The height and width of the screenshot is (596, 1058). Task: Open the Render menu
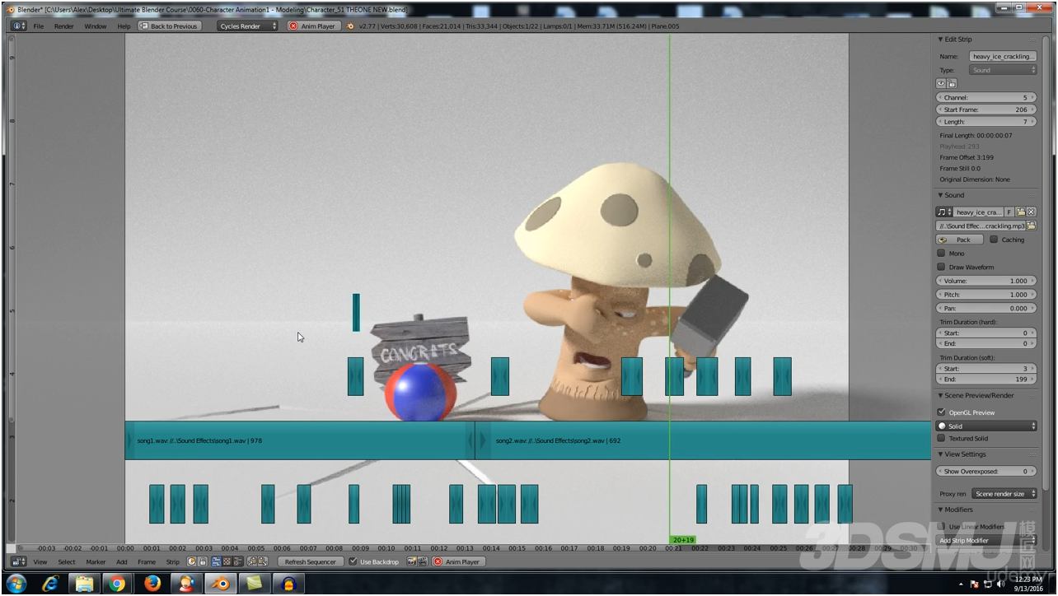pos(64,26)
